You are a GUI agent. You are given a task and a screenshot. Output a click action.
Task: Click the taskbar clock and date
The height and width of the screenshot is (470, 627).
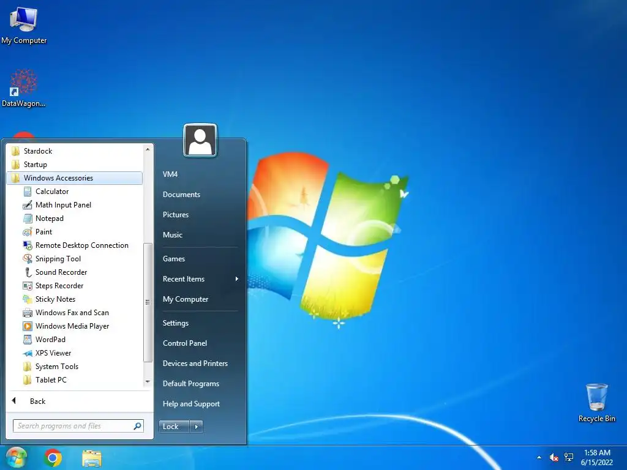[597, 458]
